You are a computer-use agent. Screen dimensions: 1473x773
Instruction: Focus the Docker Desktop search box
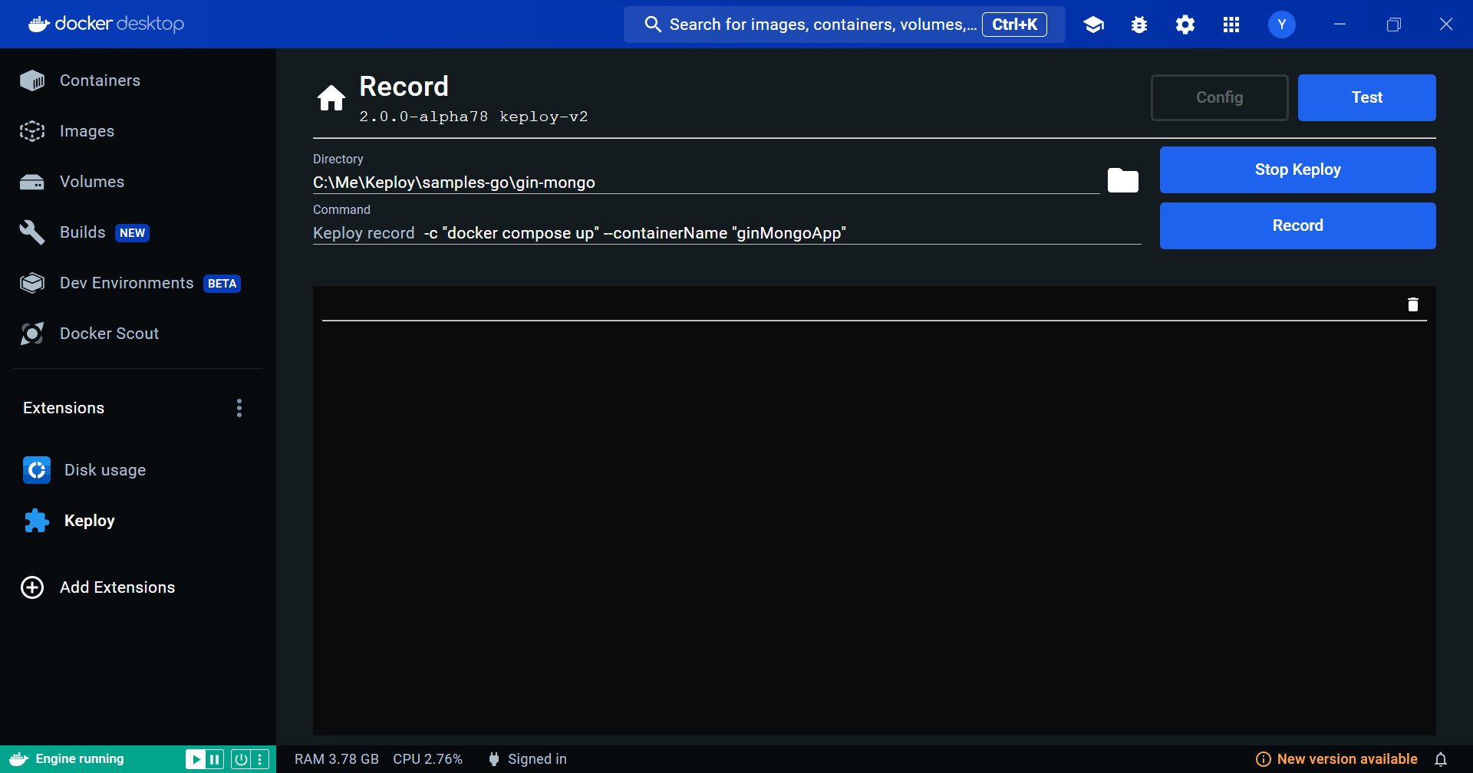click(x=844, y=25)
